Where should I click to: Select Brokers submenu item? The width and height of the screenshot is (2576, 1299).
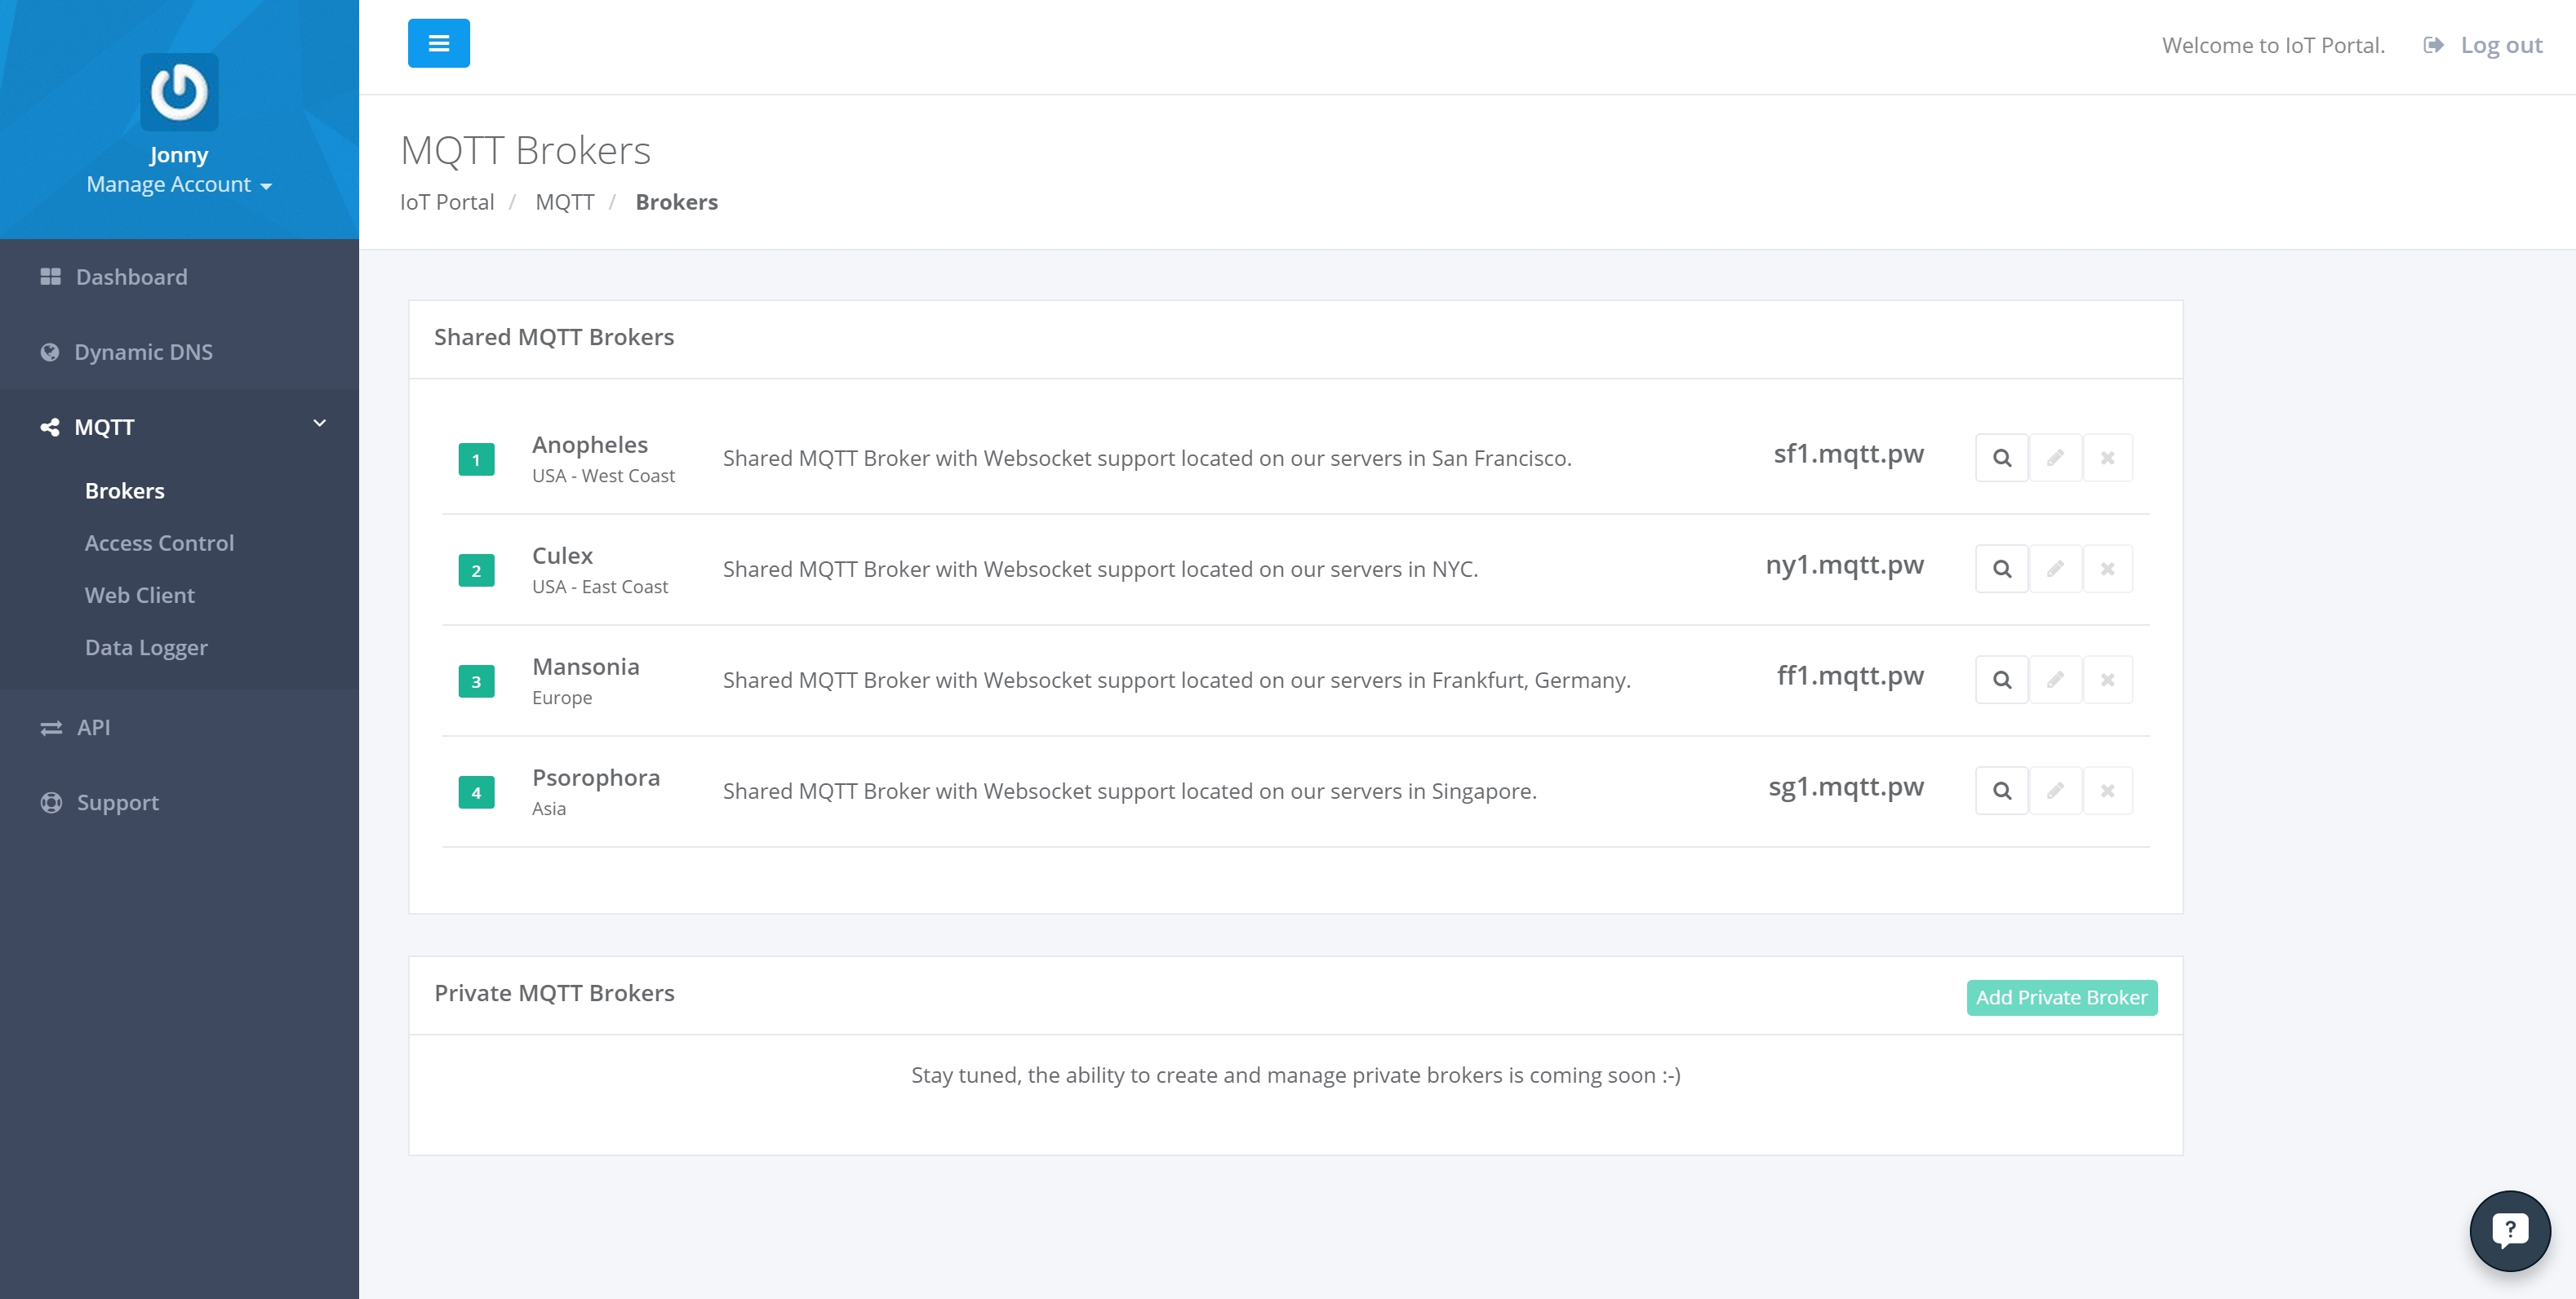(x=125, y=491)
